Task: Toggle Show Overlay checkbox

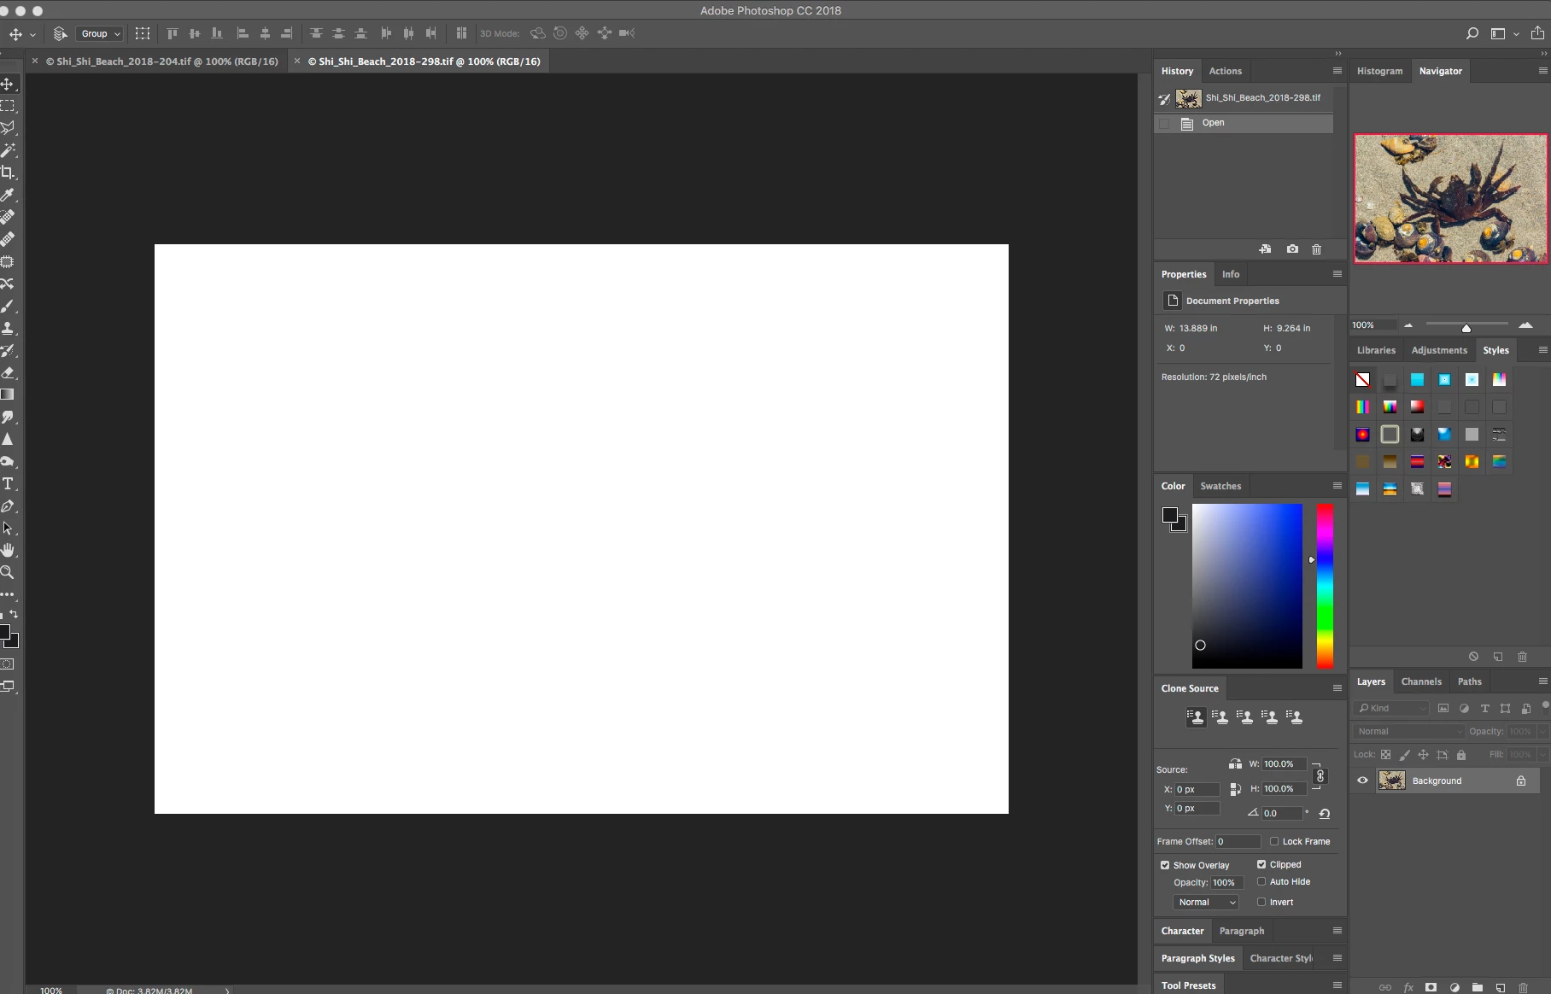Action: pos(1164,865)
